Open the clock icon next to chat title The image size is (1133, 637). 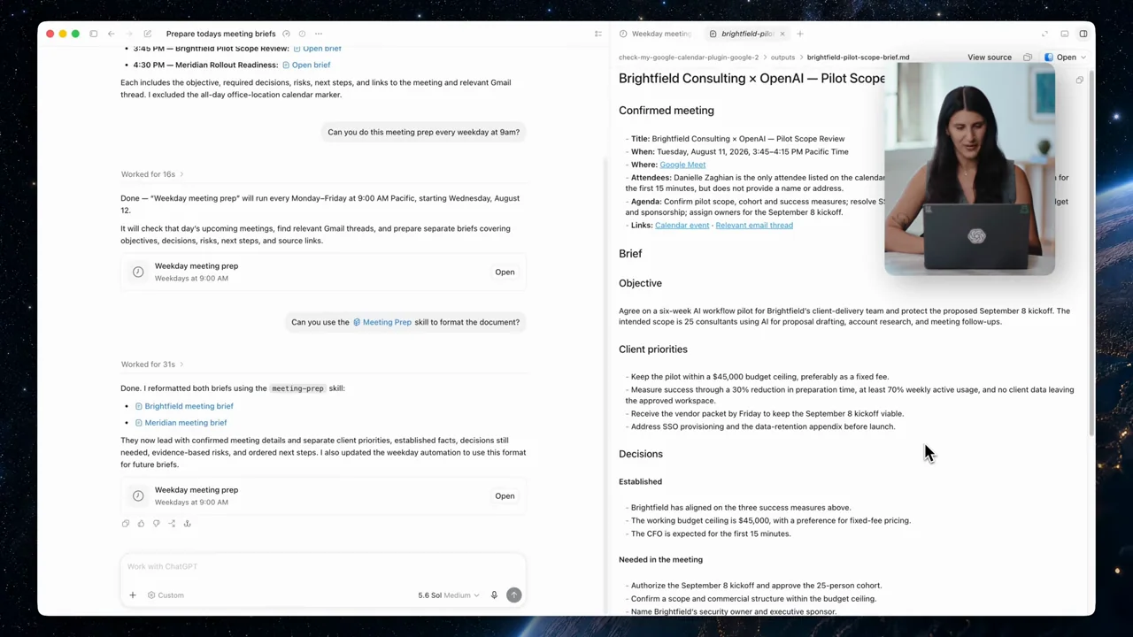click(x=303, y=34)
